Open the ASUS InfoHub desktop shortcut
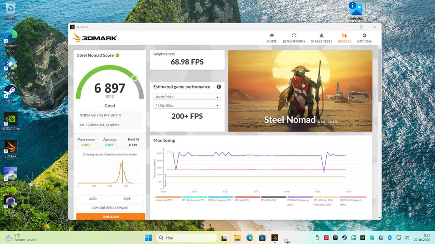The width and height of the screenshot is (435, 244). point(10,206)
